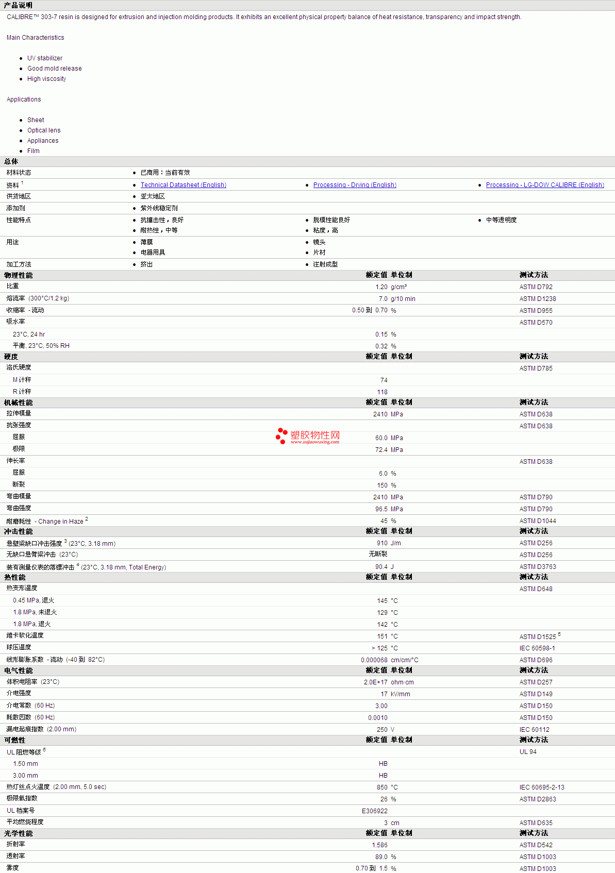
Task: Click the 'IEC 60598-1' test method cell
Action: 537,648
